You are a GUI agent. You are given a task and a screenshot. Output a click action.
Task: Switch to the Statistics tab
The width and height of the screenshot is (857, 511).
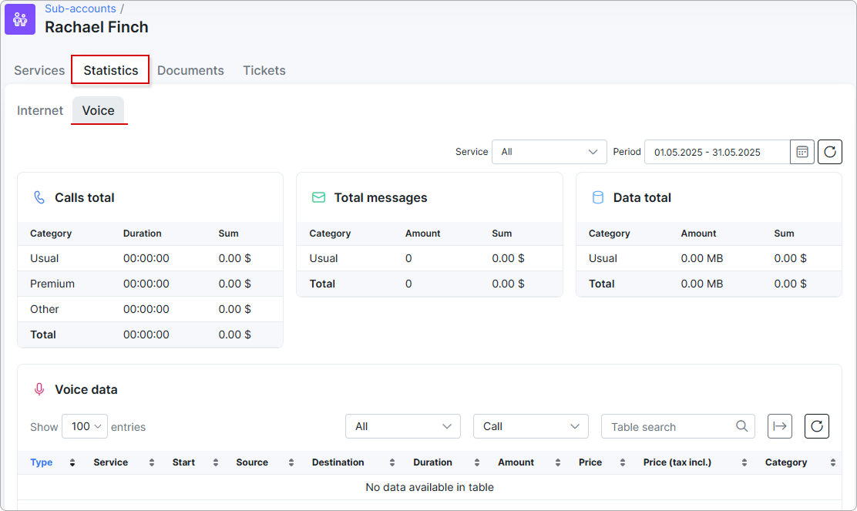(110, 70)
